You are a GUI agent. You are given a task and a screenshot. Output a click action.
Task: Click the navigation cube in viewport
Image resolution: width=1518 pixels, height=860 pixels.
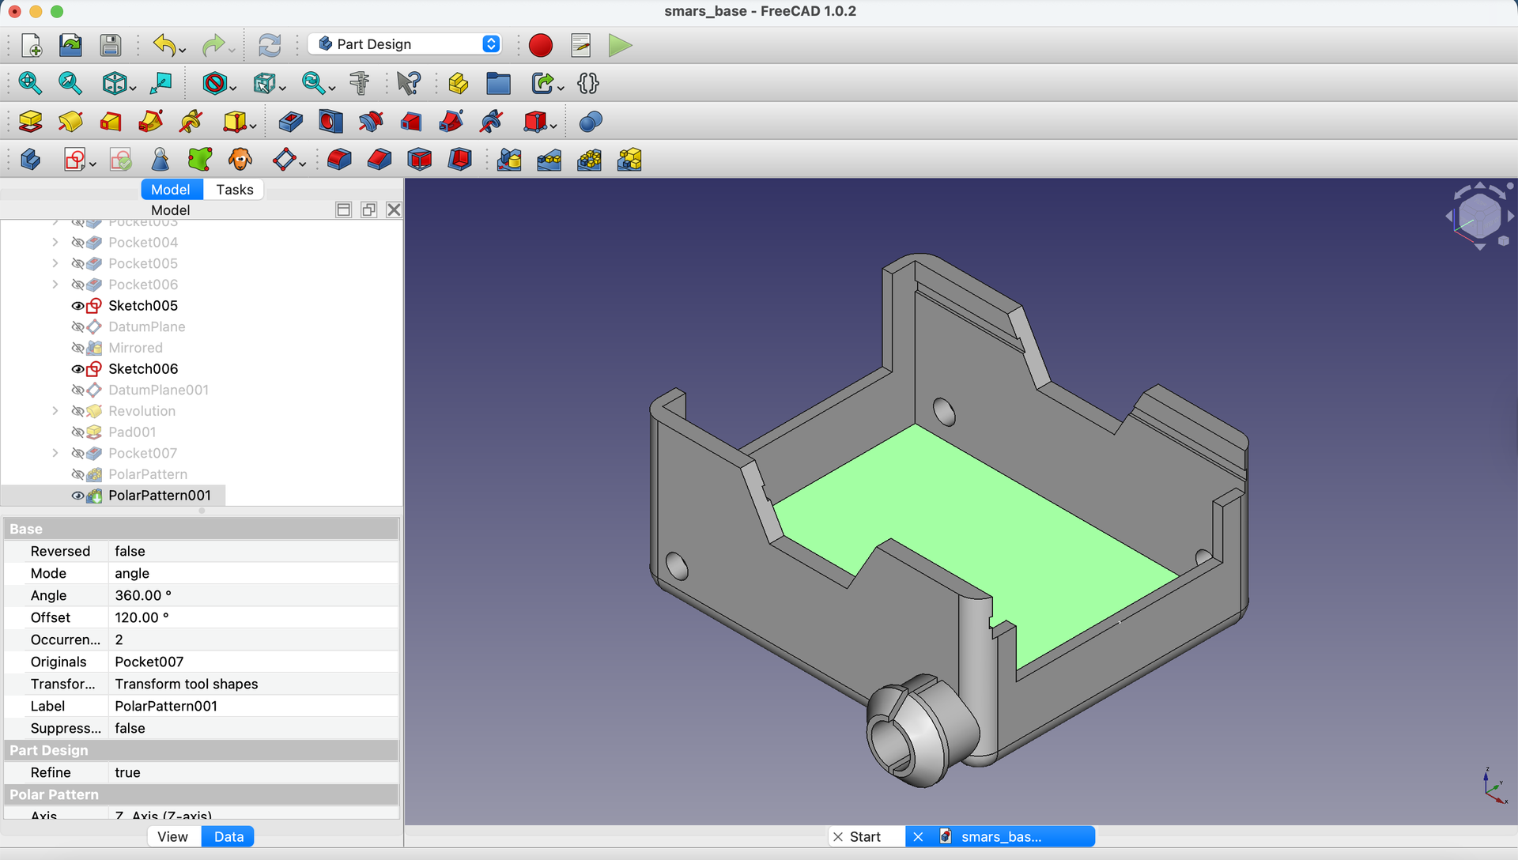(1479, 216)
